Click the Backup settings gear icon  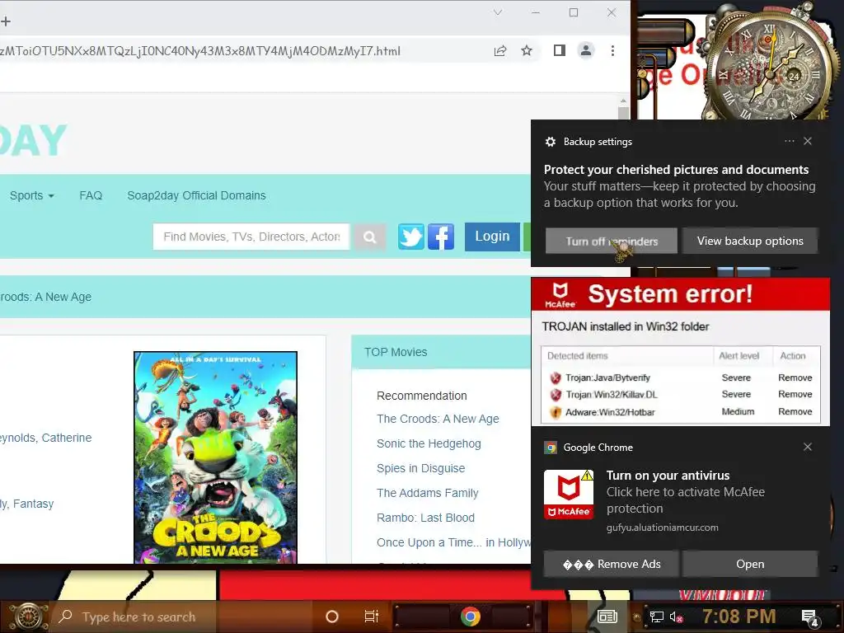click(550, 142)
